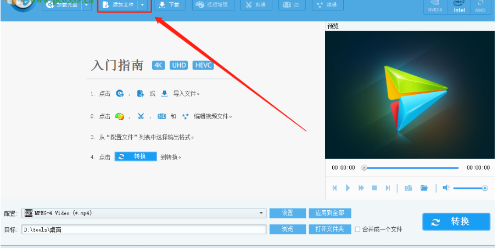
Task: Adjust the volume slider
Action: point(471,188)
